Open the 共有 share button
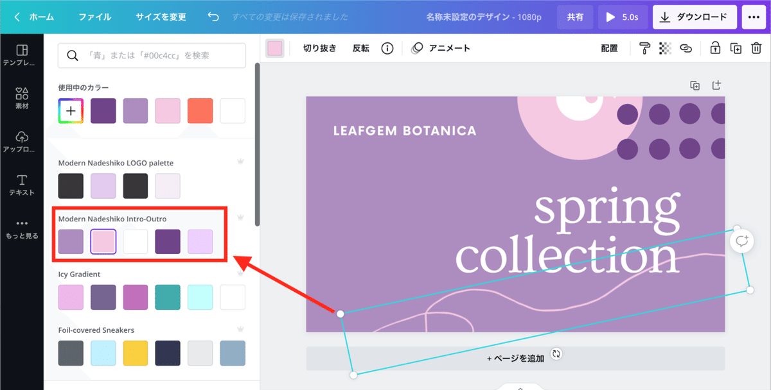771x390 pixels. 575,17
